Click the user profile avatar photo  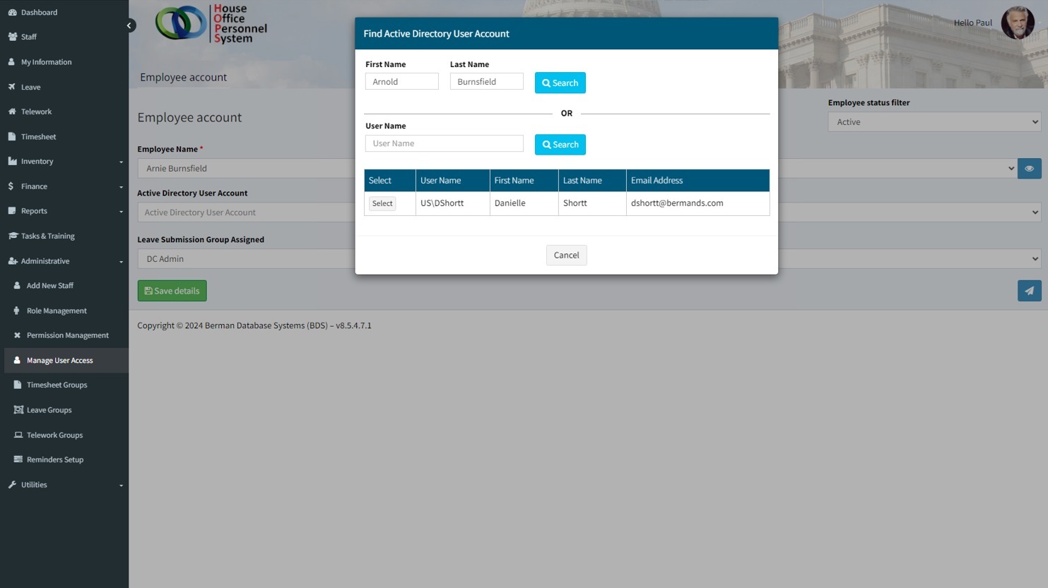coord(1017,23)
